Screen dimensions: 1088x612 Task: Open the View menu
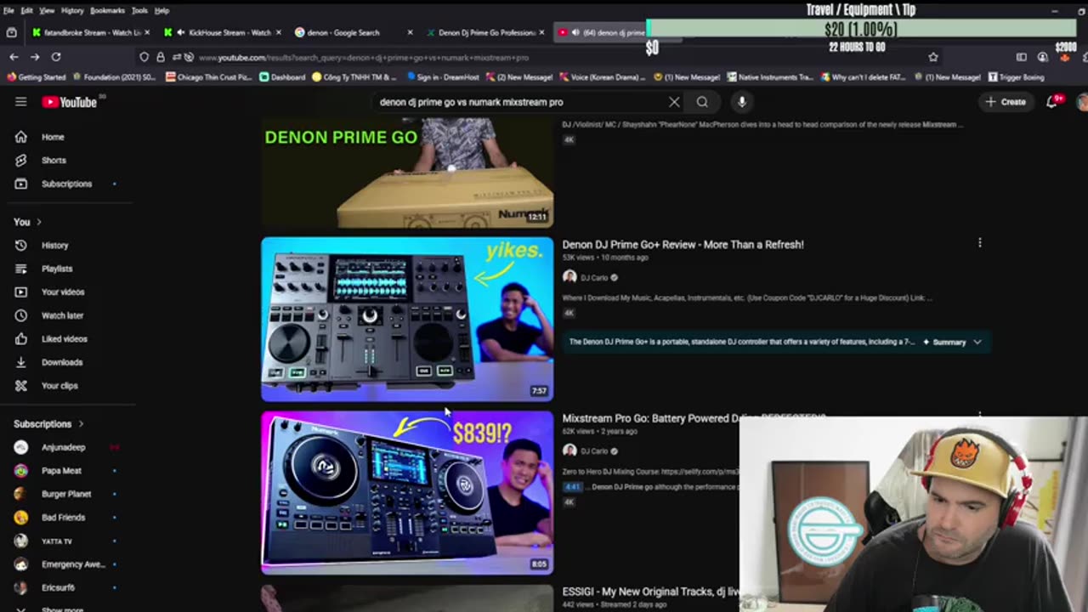coord(47,10)
